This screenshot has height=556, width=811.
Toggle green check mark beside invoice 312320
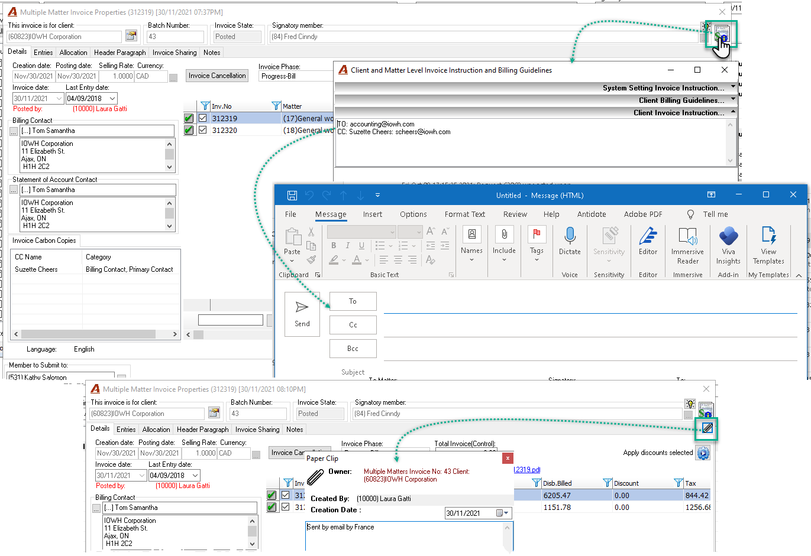(189, 130)
